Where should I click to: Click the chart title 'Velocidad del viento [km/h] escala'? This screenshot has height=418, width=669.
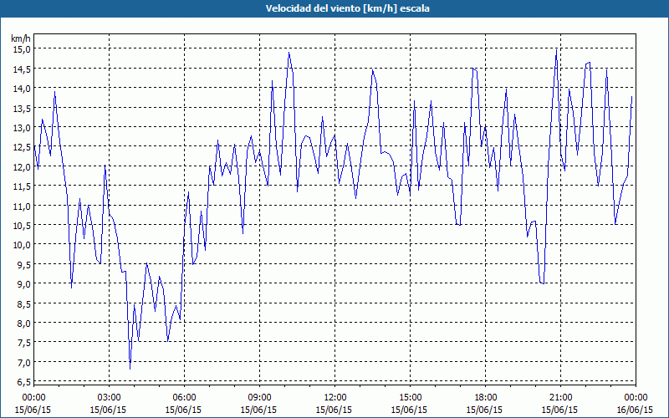tap(347, 8)
